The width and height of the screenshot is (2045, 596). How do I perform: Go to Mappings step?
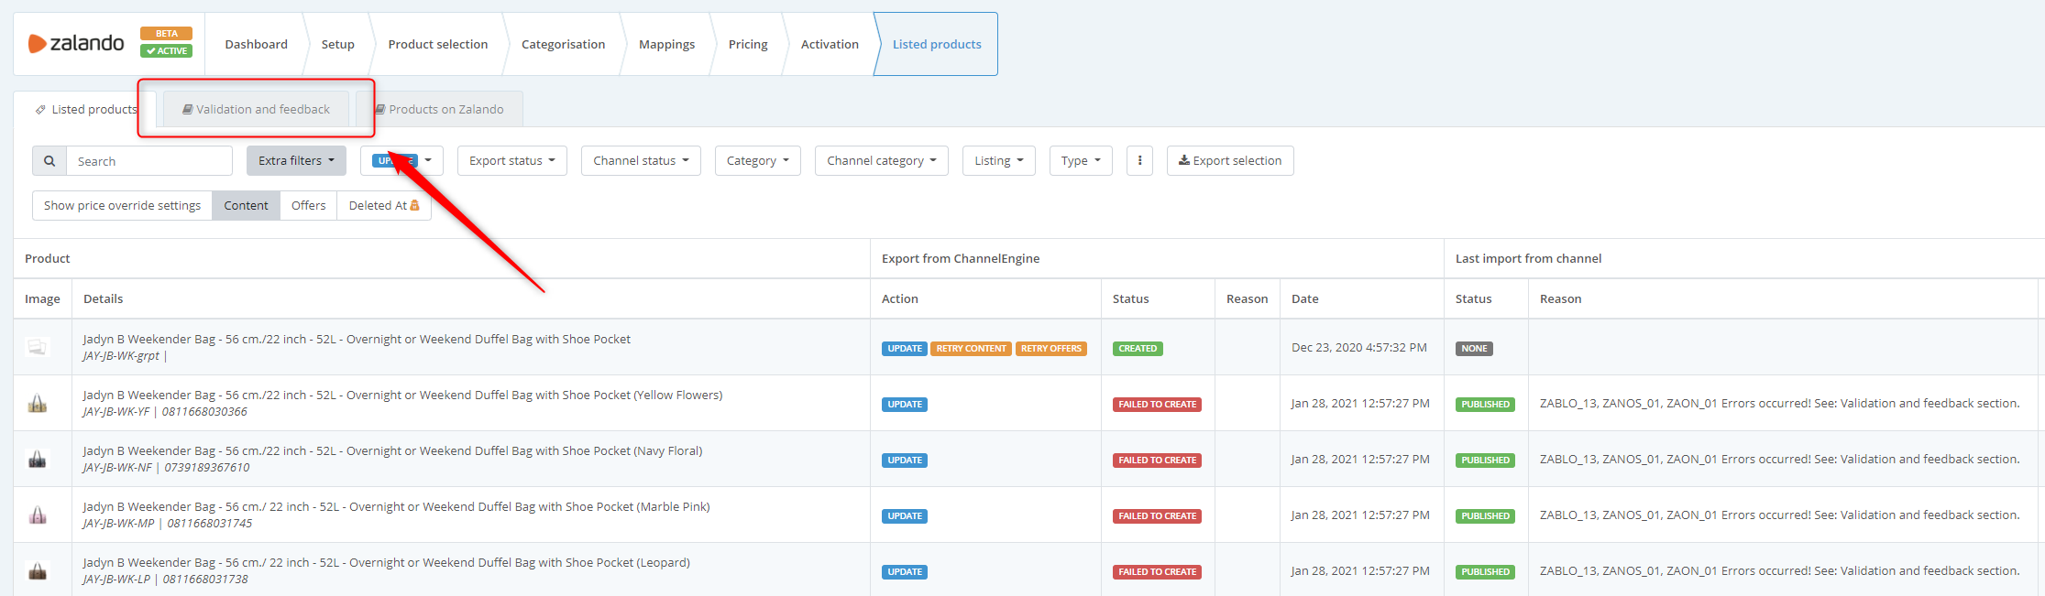pyautogui.click(x=666, y=44)
